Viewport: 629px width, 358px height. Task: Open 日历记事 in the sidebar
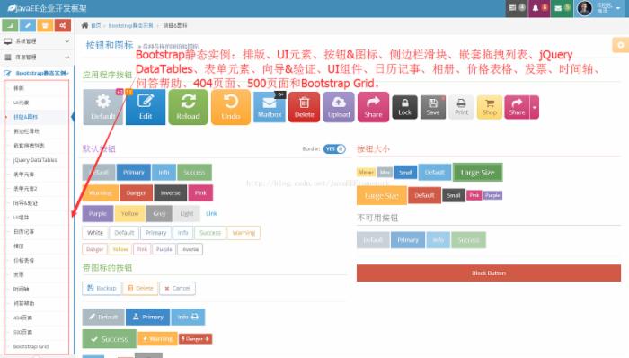[23, 231]
